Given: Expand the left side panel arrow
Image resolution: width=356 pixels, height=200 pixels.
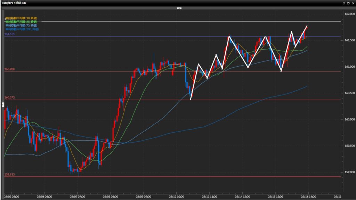Looking at the screenshot, I should (x=3, y=104).
